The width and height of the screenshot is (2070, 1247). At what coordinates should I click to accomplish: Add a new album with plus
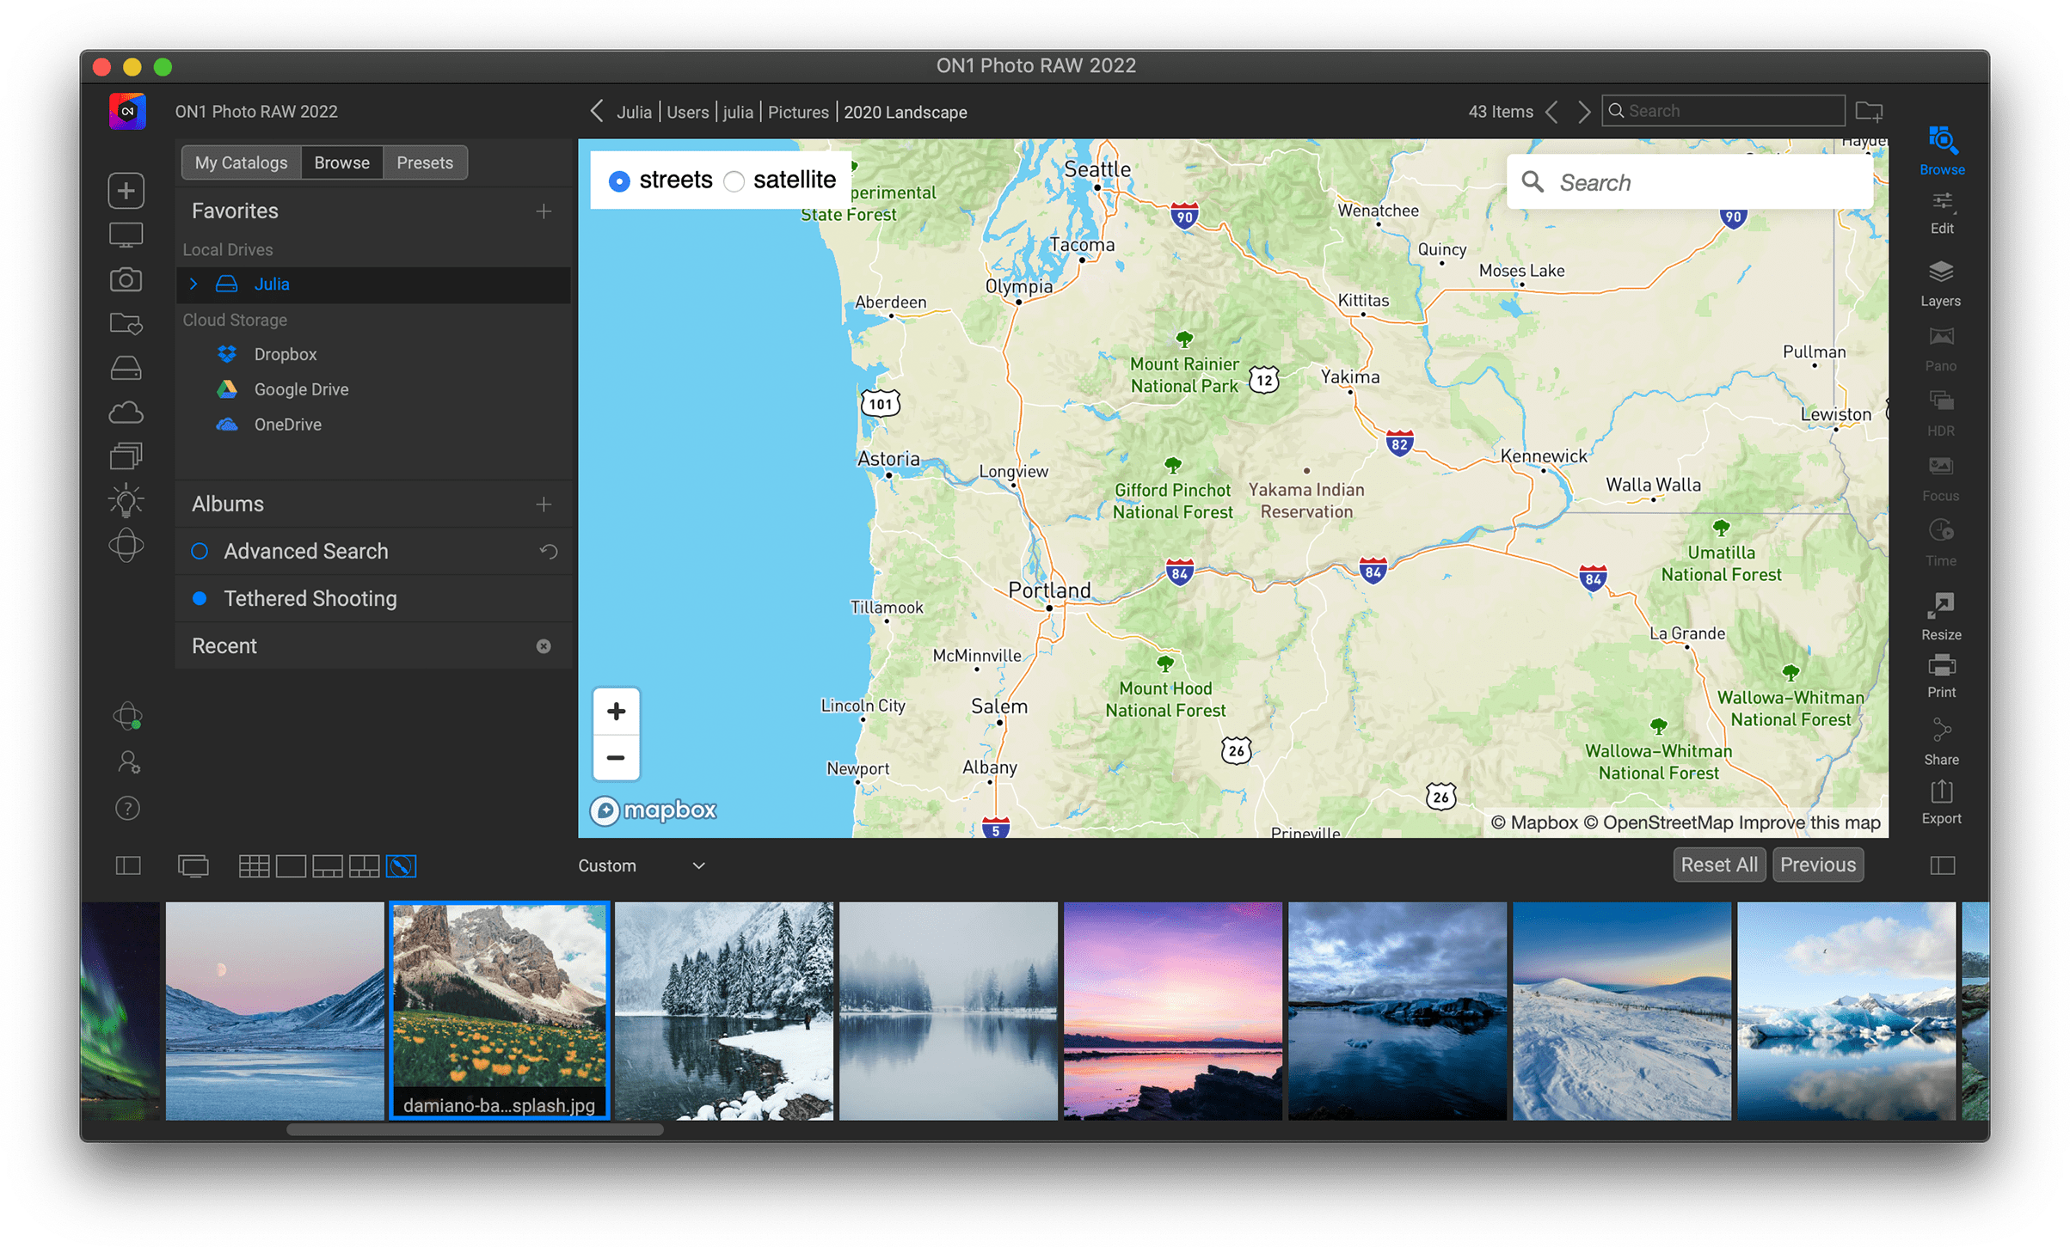pyautogui.click(x=544, y=504)
